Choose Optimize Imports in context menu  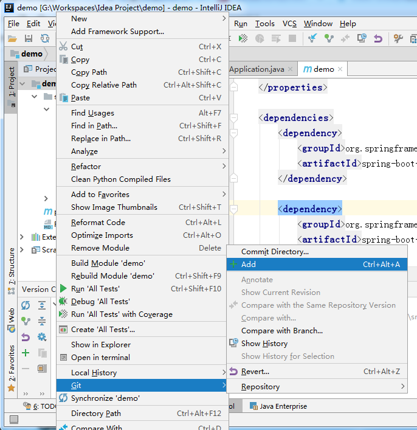click(x=142, y=235)
